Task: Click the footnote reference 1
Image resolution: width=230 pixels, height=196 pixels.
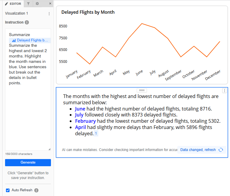Action: click(x=96, y=134)
